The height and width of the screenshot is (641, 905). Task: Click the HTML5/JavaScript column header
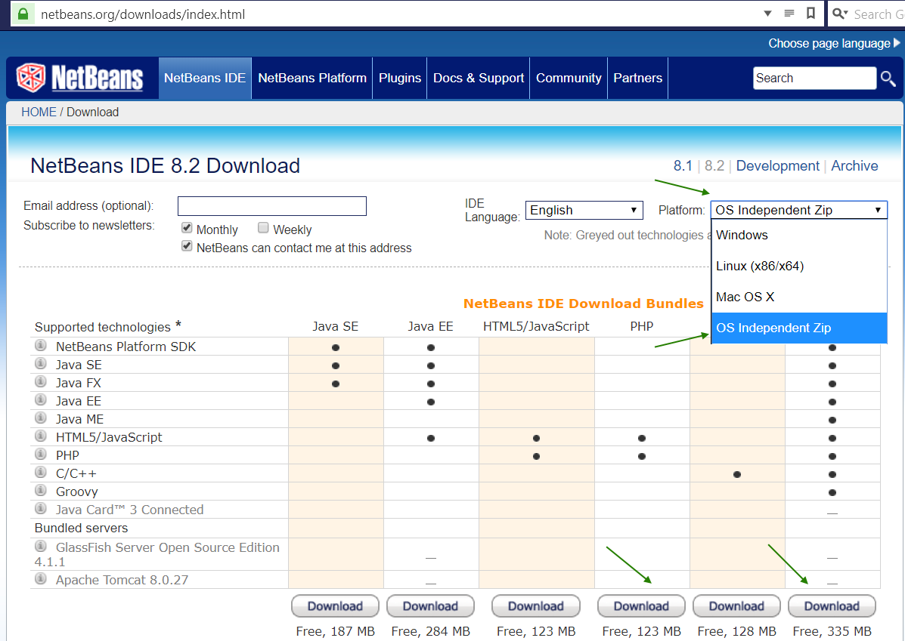pyautogui.click(x=536, y=326)
